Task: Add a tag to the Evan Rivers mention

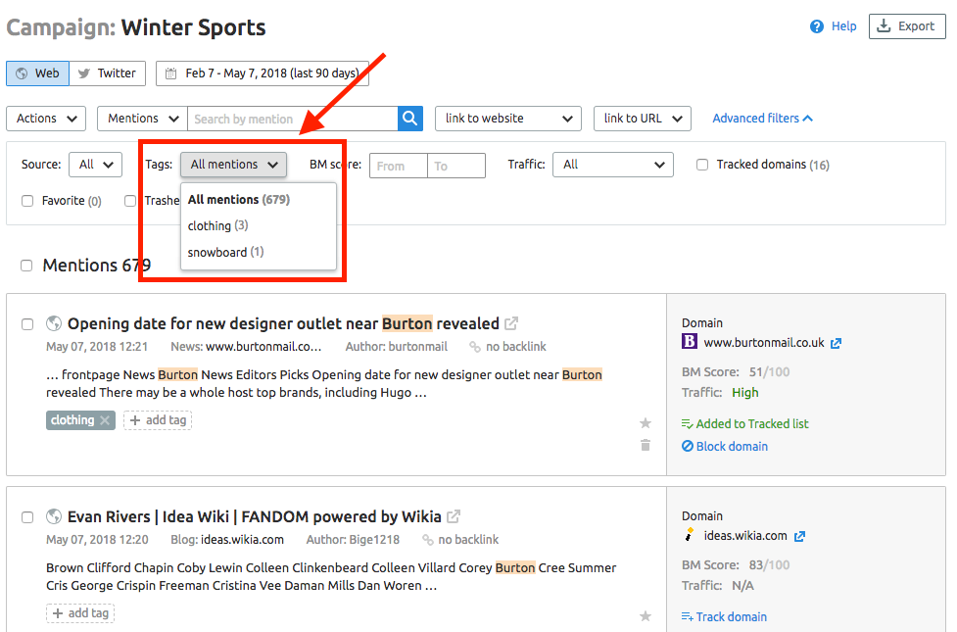Action: [80, 613]
